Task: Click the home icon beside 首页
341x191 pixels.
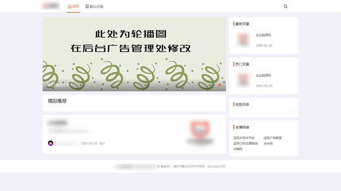Action: click(69, 6)
